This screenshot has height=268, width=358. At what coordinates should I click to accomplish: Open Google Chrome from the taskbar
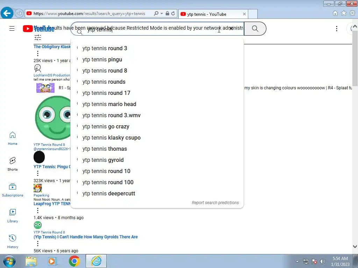[x=74, y=261]
